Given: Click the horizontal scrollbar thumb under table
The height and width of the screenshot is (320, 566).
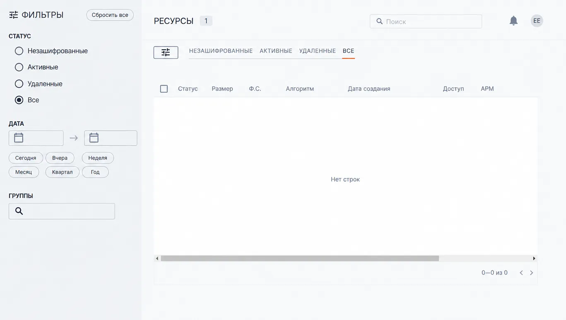Looking at the screenshot, I should [x=300, y=258].
